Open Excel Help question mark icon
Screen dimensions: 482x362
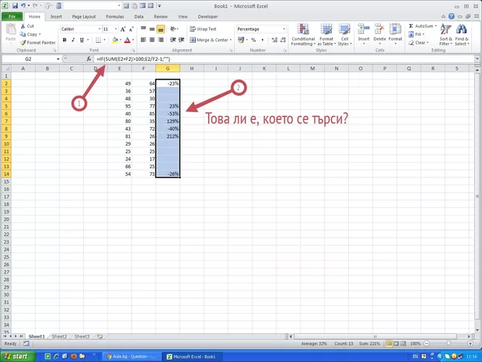pos(451,16)
